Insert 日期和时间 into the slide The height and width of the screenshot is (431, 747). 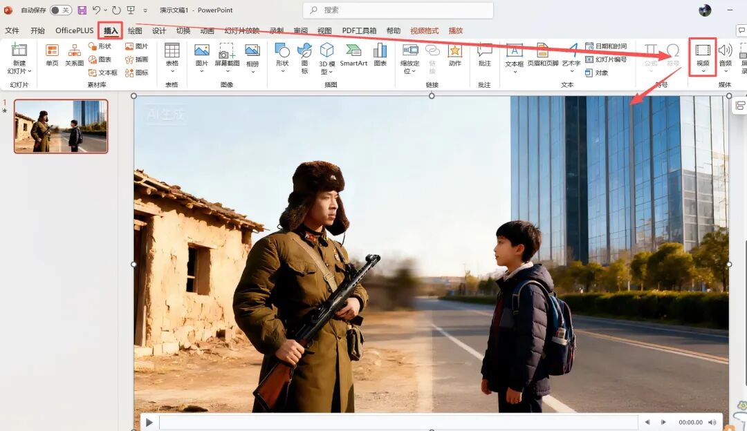point(606,46)
